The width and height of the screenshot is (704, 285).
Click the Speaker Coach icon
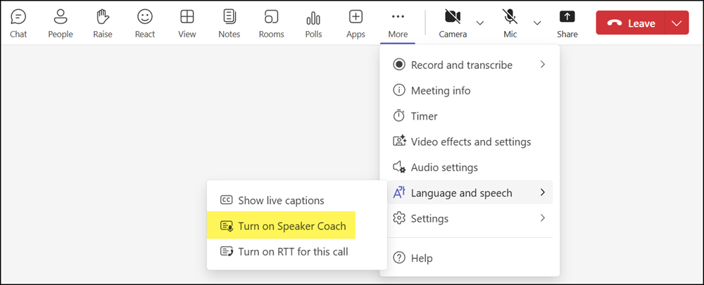point(227,226)
